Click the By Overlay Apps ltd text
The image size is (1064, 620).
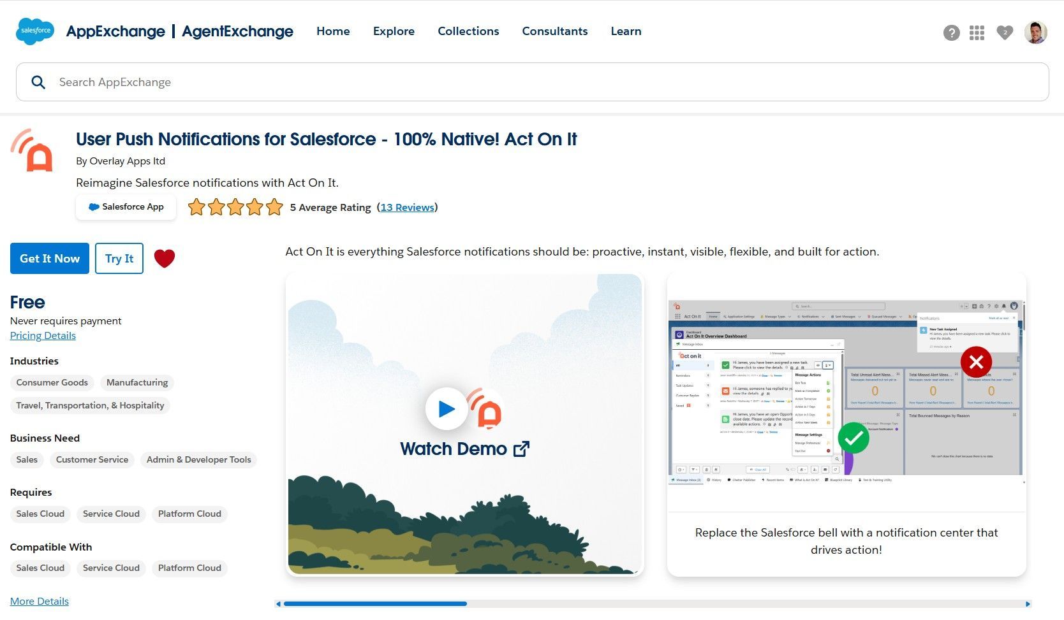[x=121, y=161]
